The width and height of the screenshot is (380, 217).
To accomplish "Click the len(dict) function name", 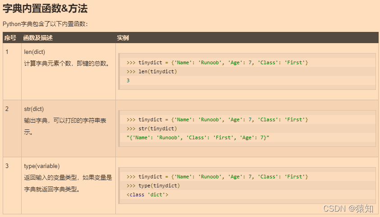I will click(34, 52).
